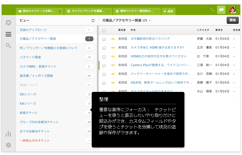Click the 開始 button
The image size is (242, 155).
tap(232, 20)
